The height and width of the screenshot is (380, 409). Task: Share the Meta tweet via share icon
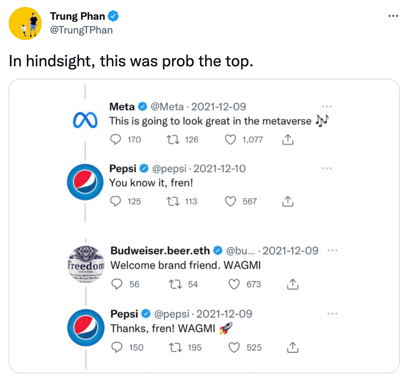288,140
